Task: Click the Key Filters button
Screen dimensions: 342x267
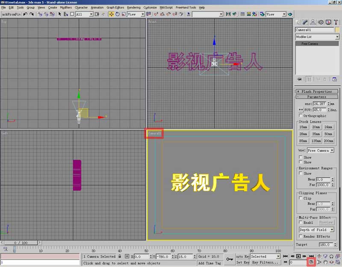Action: pos(264,262)
